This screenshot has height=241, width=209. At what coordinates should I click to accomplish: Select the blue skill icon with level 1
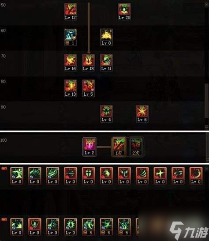(x=71, y=37)
